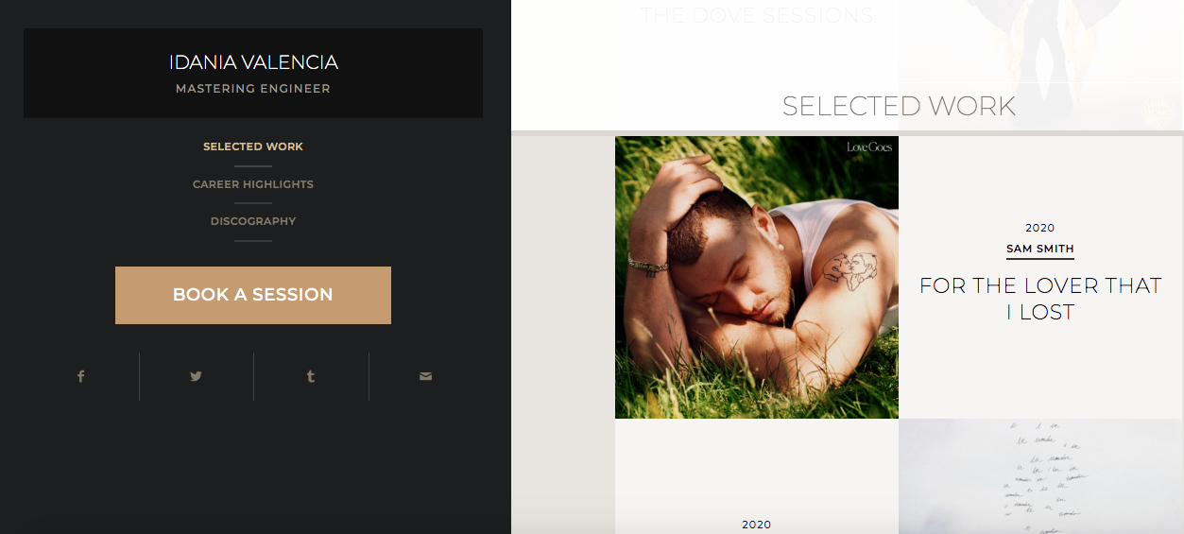Click the Book a Session button
The image size is (1184, 534).
click(253, 295)
